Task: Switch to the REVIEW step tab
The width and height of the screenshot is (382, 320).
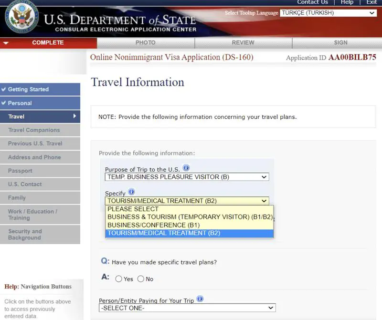Action: [x=243, y=43]
